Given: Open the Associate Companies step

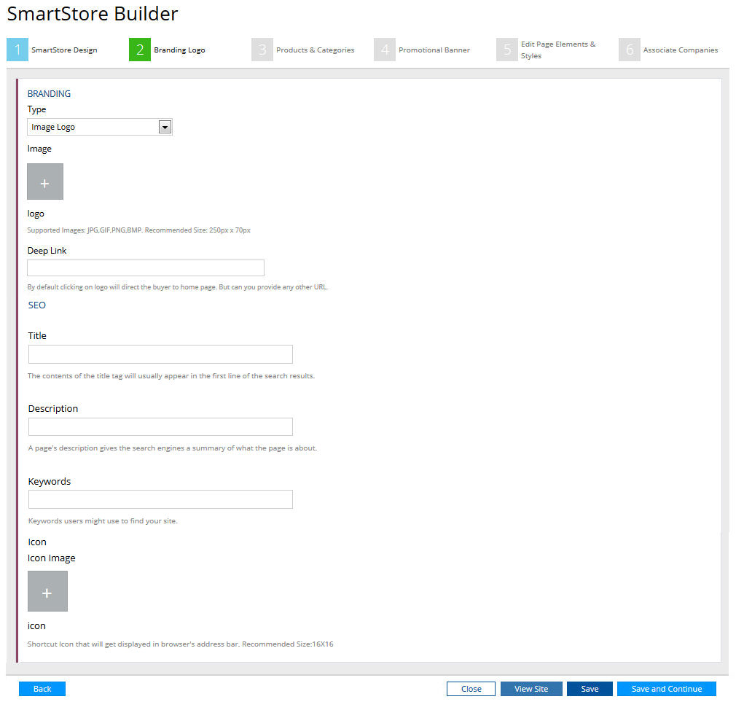Looking at the screenshot, I should pos(680,50).
